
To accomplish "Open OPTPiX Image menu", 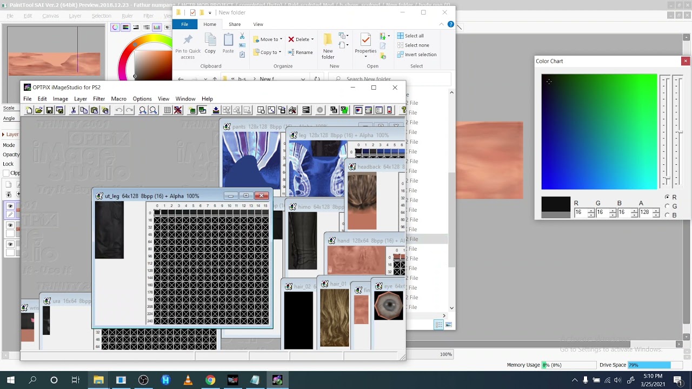I will tap(60, 99).
